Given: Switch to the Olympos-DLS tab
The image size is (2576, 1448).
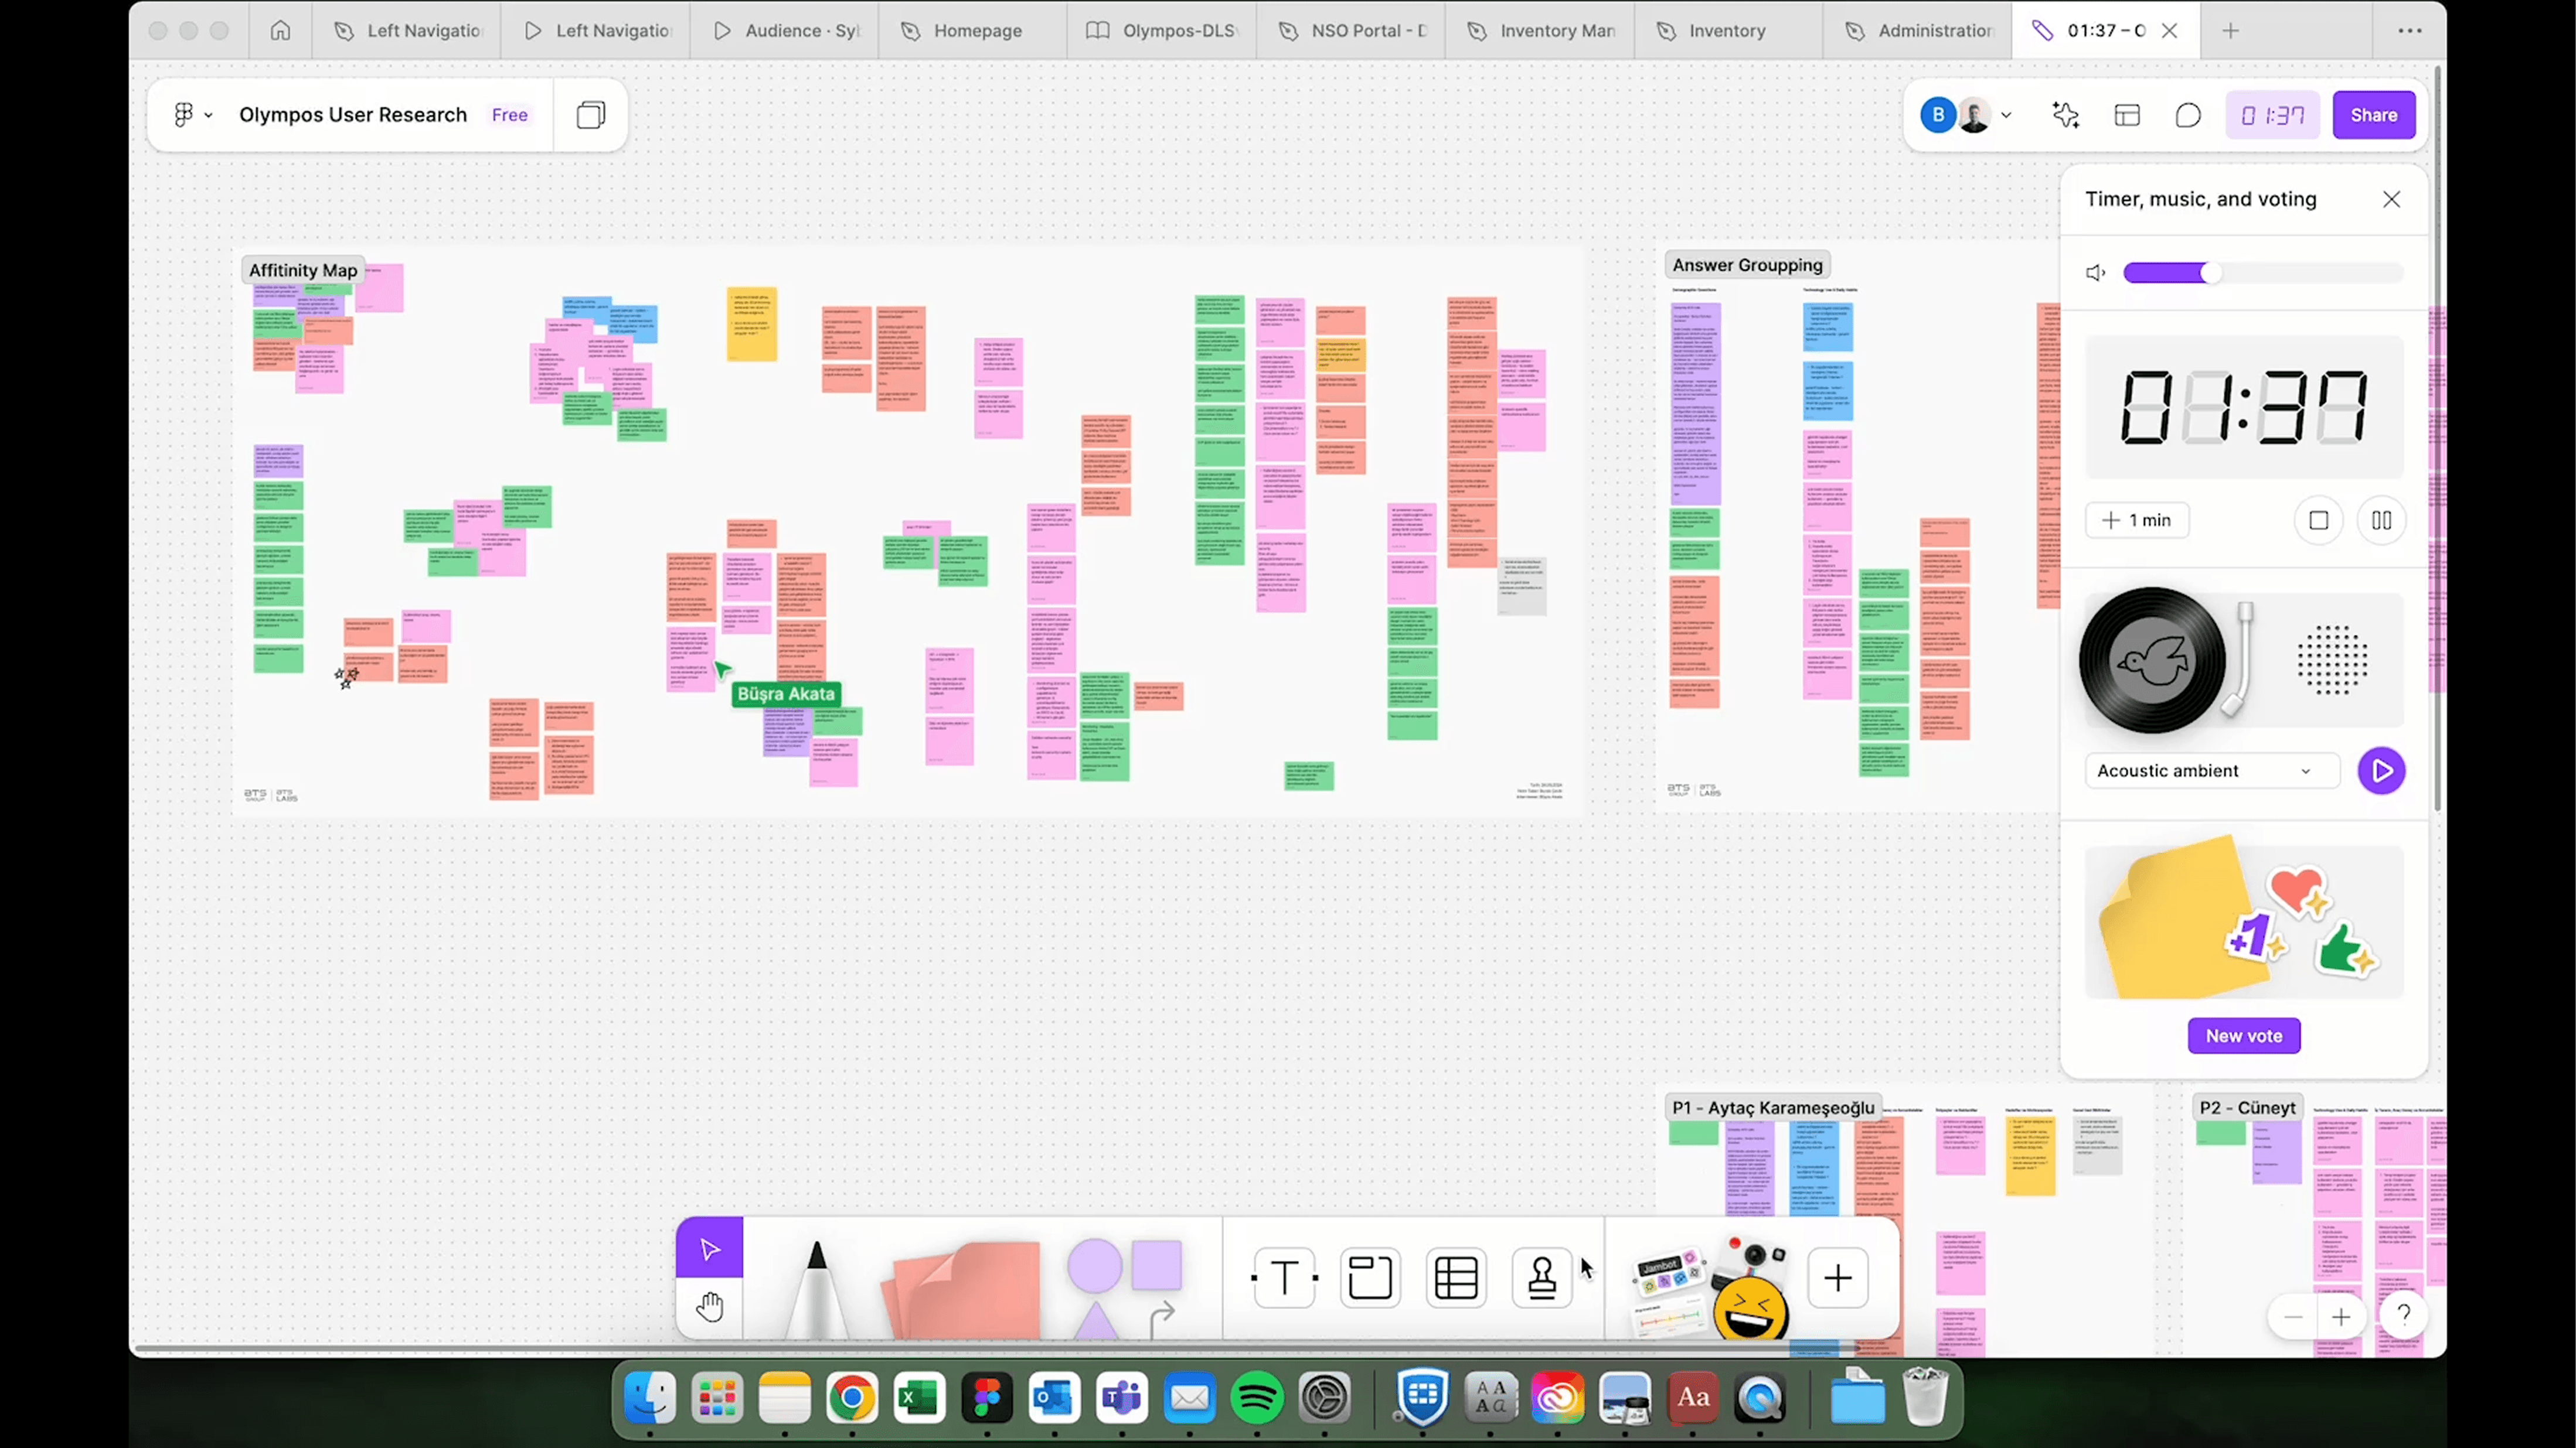Looking at the screenshot, I should point(1177,31).
